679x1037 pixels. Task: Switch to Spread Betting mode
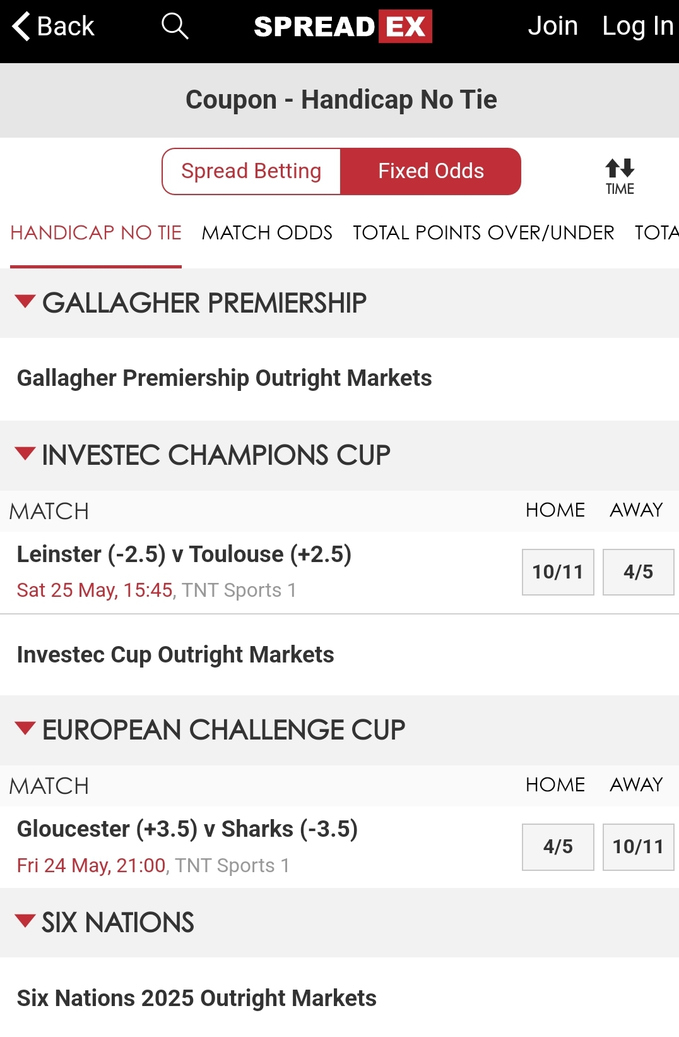point(251,171)
